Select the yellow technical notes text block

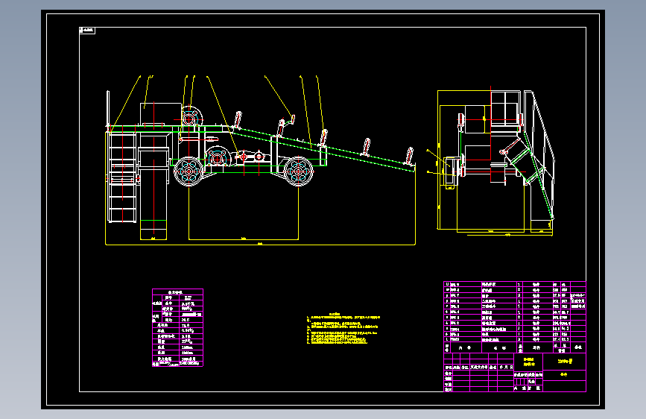343,328
